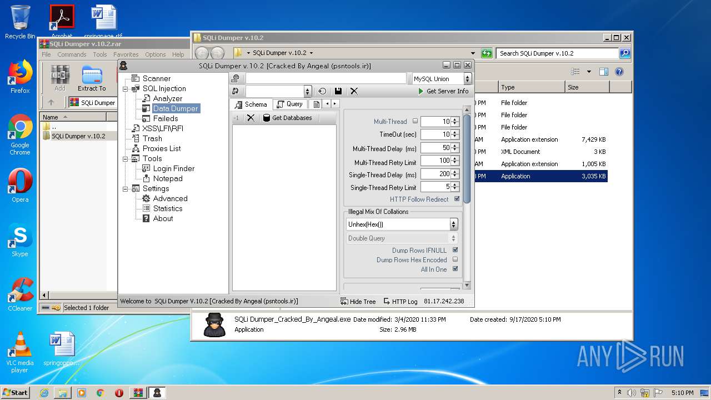Open the Windows Start menu
Screen dimensions: 711x400
[x=16, y=393]
